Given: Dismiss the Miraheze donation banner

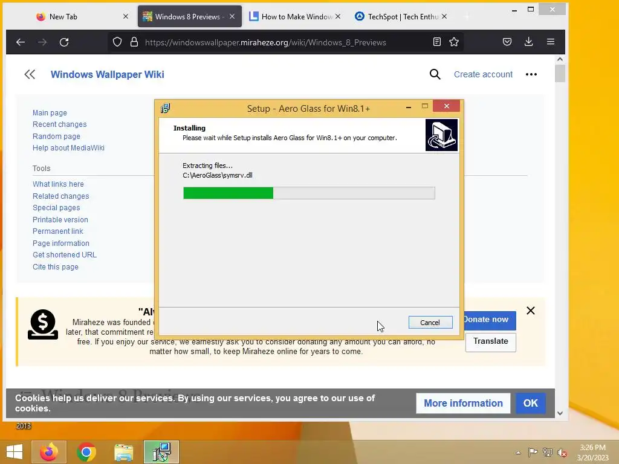Looking at the screenshot, I should [x=531, y=311].
